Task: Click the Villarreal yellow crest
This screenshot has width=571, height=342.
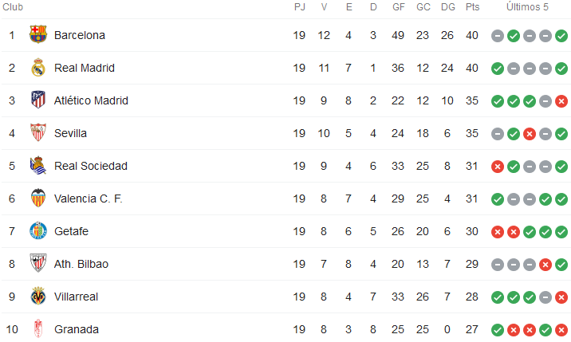Action: (38, 296)
